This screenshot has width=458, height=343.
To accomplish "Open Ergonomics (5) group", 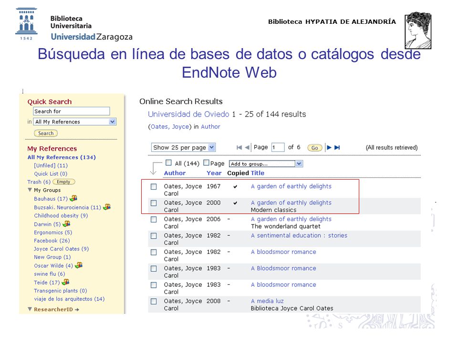I will (53, 232).
